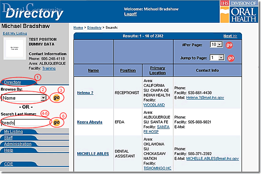Click the Dental Community Directory logo

33,11
